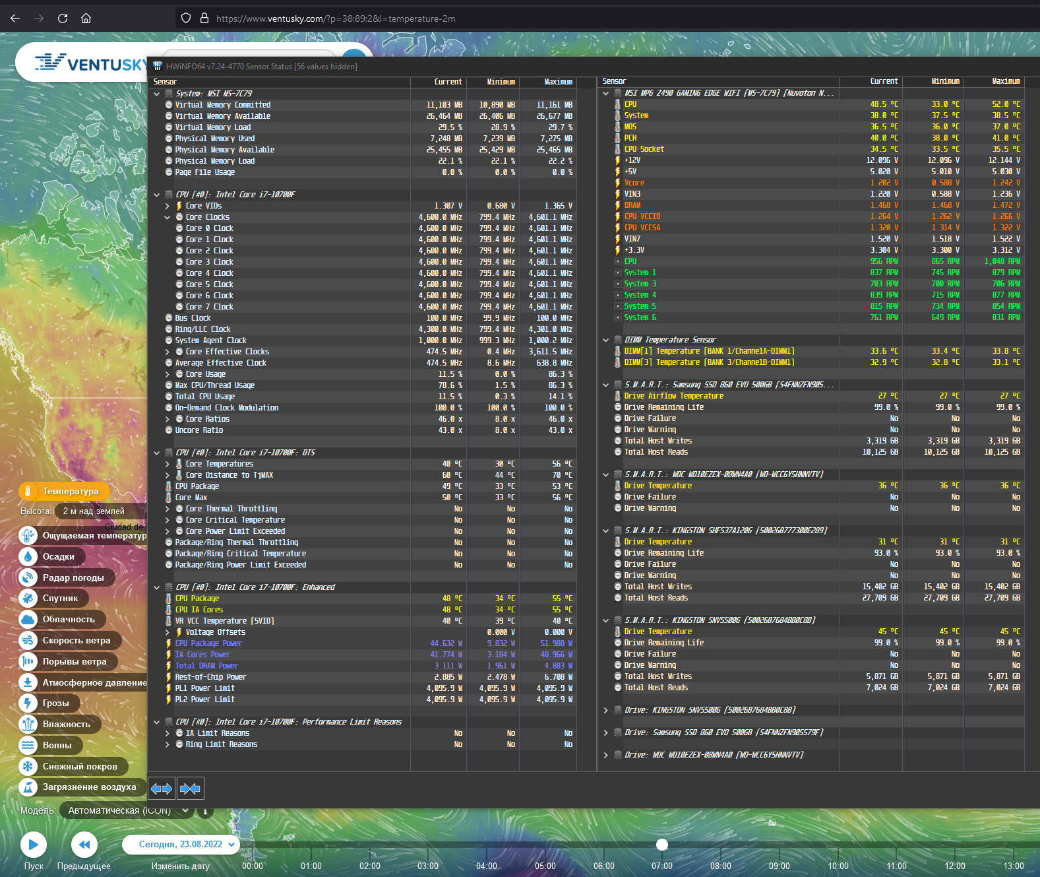Open model info icon beside Автоматическая

coord(205,811)
